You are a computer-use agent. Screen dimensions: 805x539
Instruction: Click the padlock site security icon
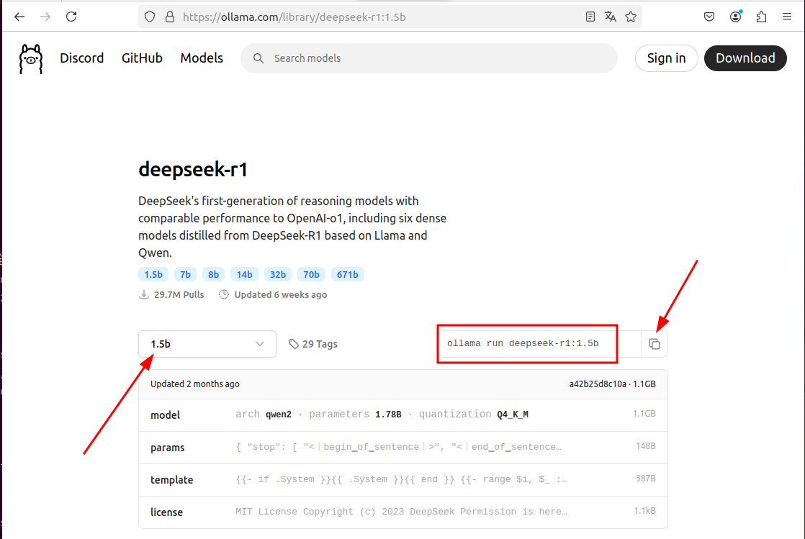point(170,17)
